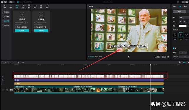189x110 pixels.
Task: Select the Smart Subtitles sidebar item
Action: (6, 21)
